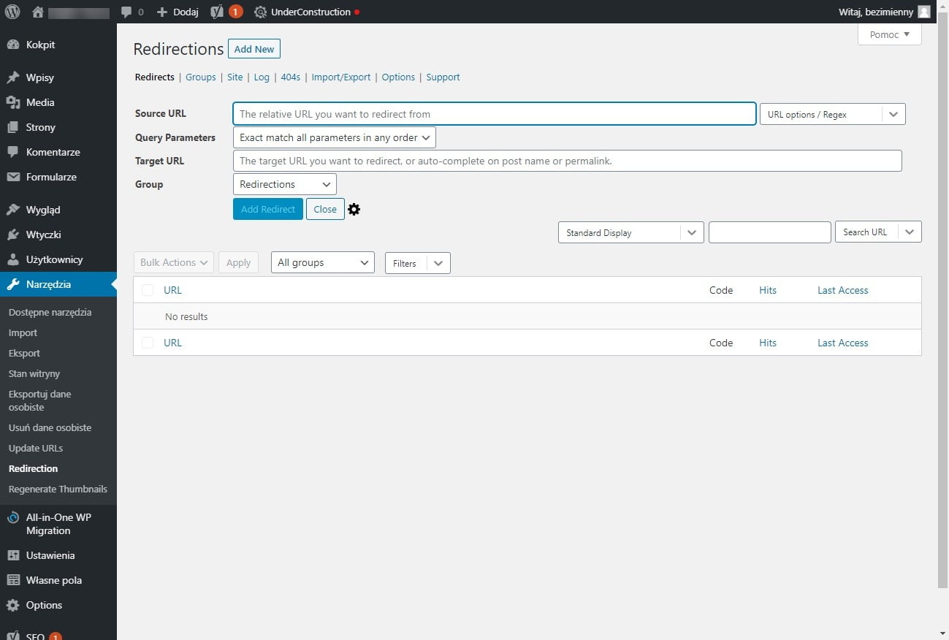Open the Media library sidebar icon
949x640 pixels.
[13, 102]
